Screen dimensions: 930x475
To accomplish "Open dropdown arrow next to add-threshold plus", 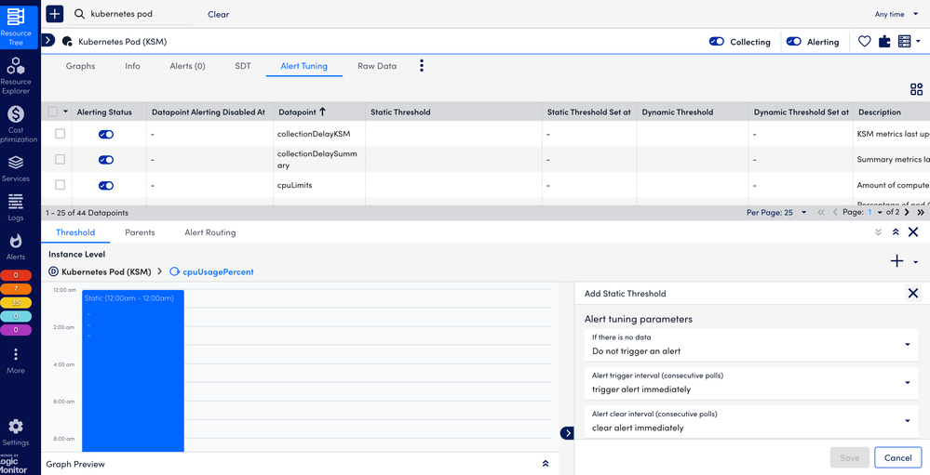I will 916,262.
